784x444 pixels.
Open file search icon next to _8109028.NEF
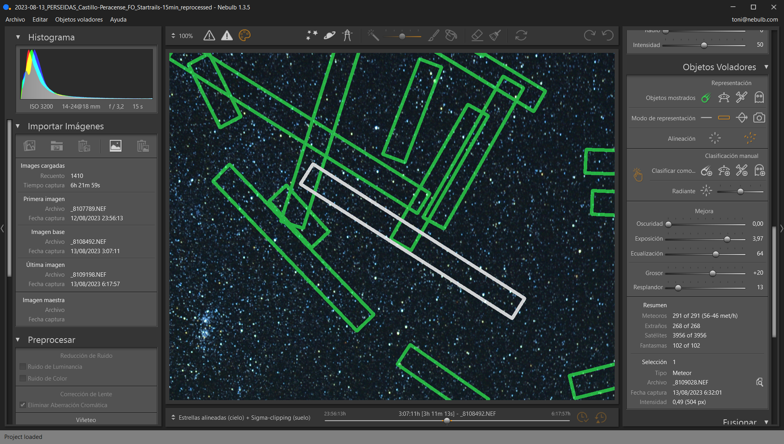click(760, 382)
